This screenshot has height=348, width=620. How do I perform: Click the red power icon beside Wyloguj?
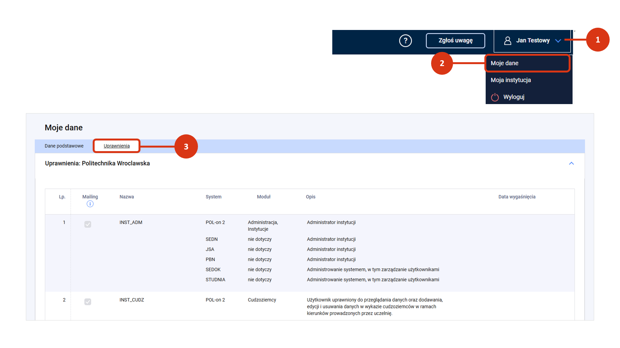pos(495,97)
